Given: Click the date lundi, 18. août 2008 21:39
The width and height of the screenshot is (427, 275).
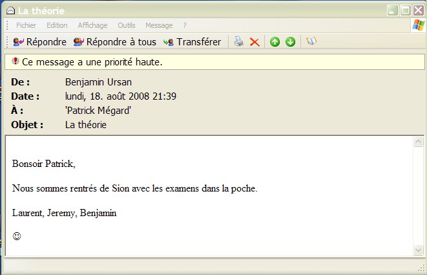Looking at the screenshot, I should click(x=121, y=96).
